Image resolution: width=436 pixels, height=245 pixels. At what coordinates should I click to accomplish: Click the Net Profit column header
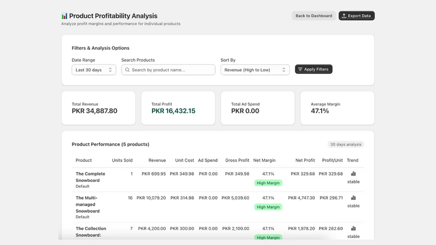click(305, 160)
